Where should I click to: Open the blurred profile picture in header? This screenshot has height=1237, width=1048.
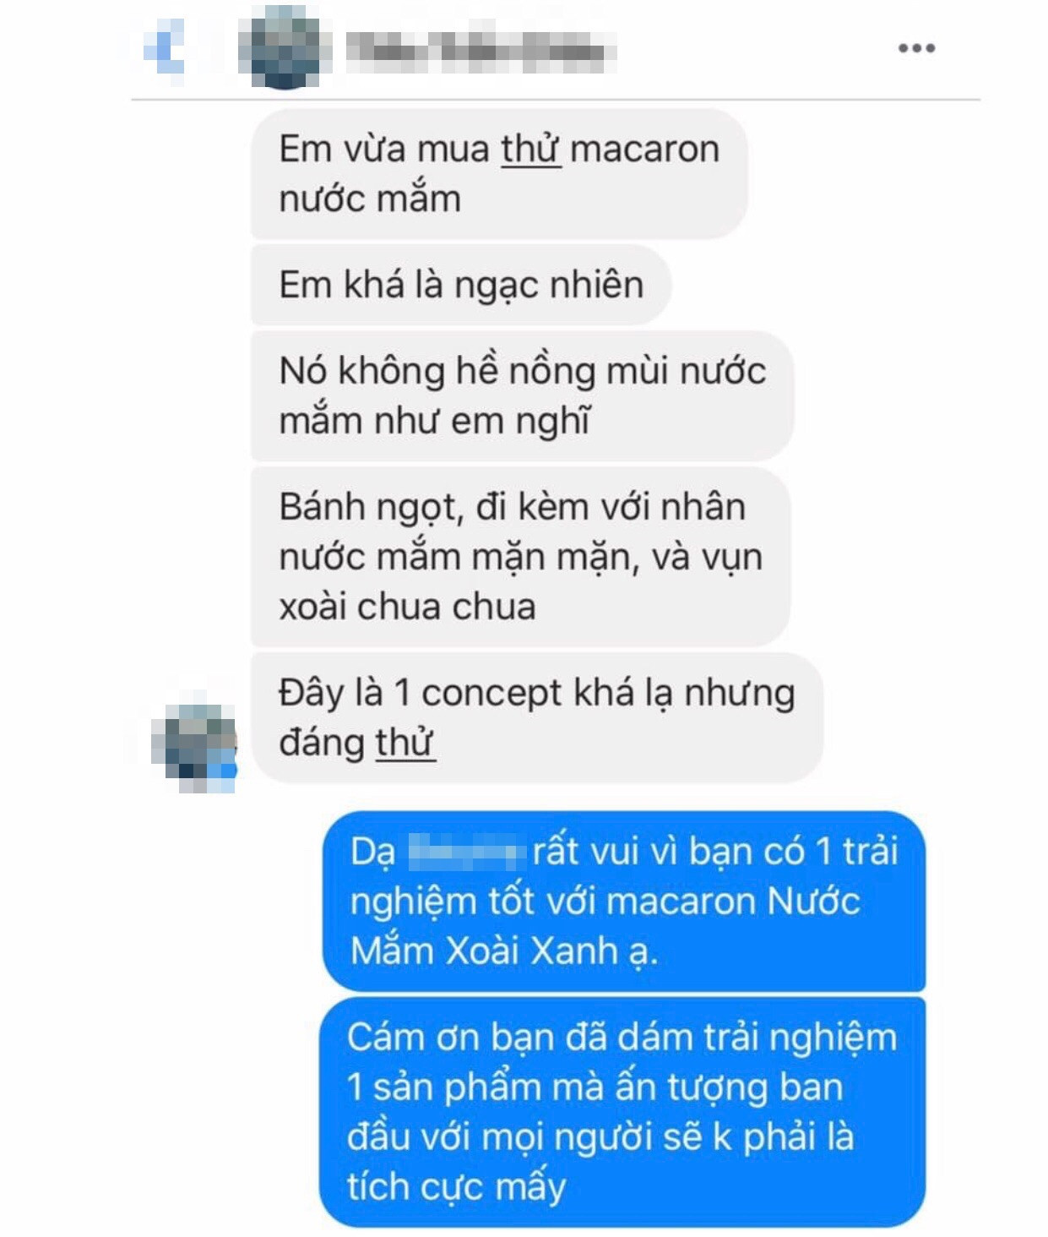pos(282,47)
